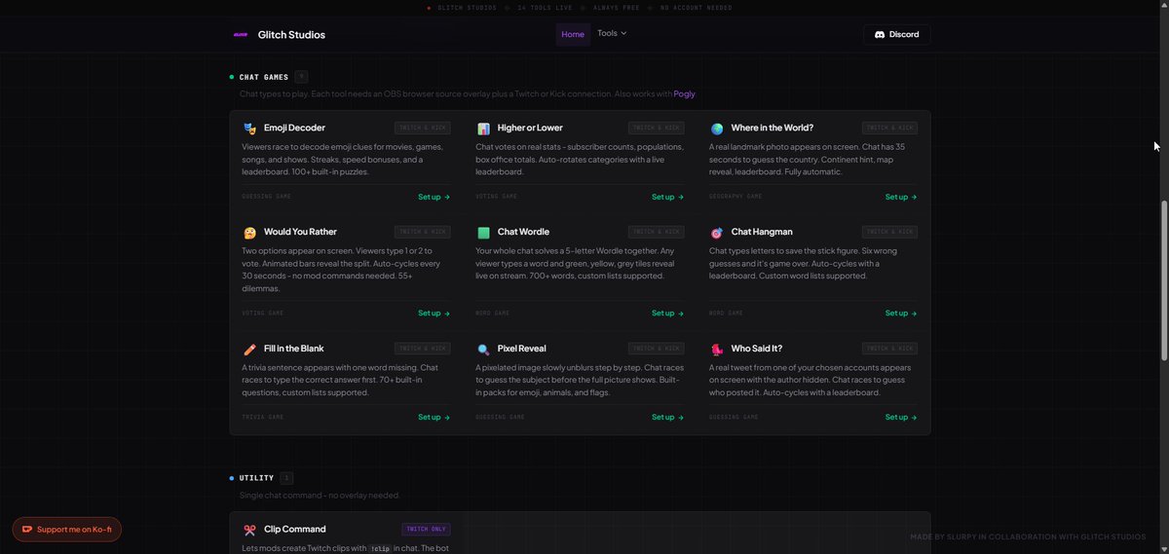Click the Where in the World globe icon
The height and width of the screenshot is (554, 1169).
click(717, 129)
